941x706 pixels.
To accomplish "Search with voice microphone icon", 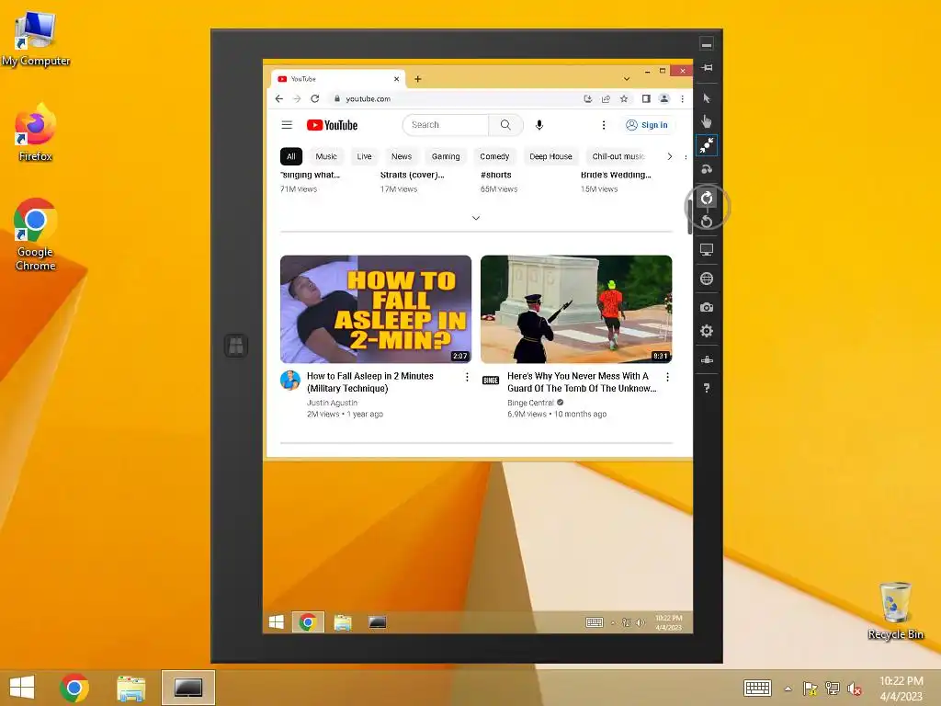I will [539, 125].
